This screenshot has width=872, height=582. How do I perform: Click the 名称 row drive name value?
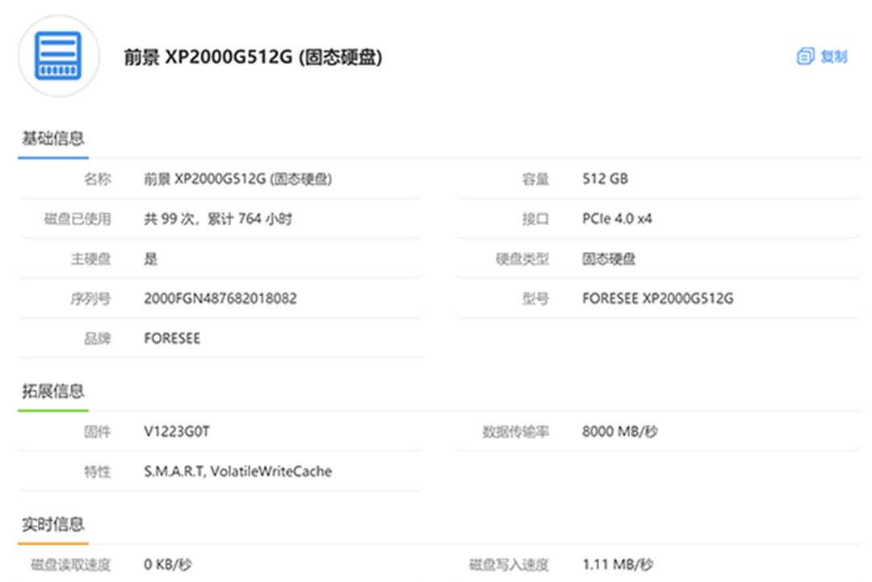click(237, 179)
